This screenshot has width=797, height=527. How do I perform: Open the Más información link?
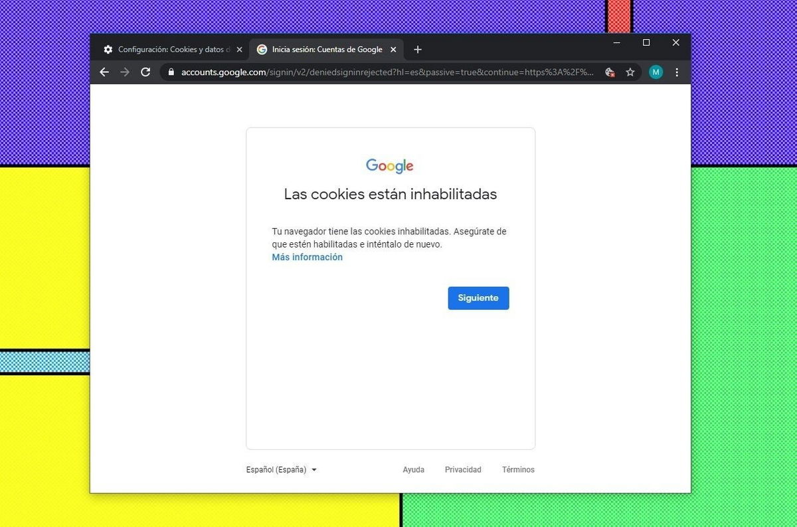pyautogui.click(x=306, y=257)
